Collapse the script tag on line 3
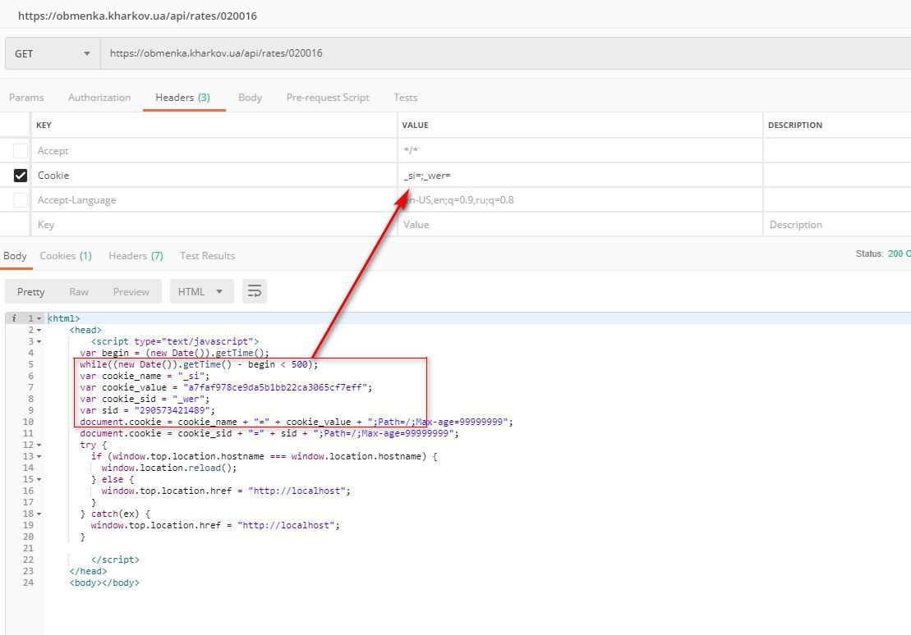Viewport: 911px width, 635px height. (39, 342)
